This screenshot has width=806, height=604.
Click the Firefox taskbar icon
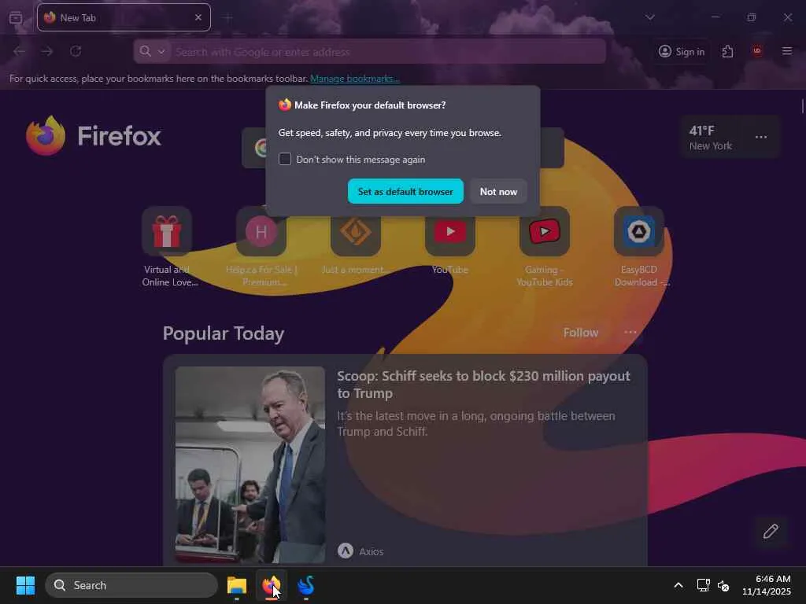(271, 585)
